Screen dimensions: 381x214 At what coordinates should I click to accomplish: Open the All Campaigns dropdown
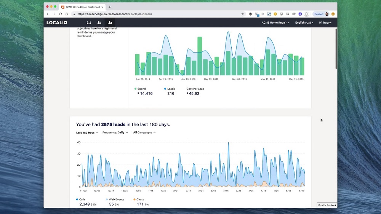(x=144, y=133)
